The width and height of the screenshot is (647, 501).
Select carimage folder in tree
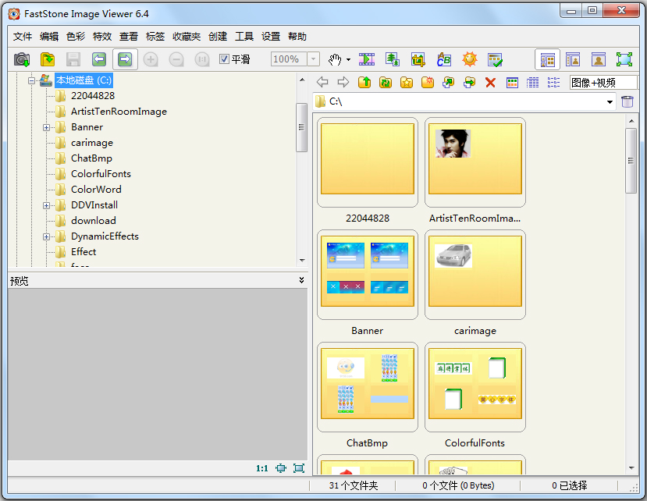click(x=91, y=143)
